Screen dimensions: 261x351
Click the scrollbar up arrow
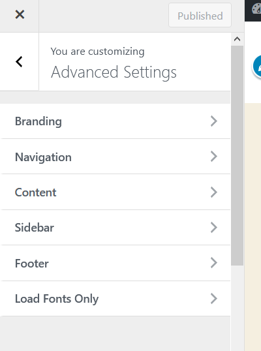tap(237, 39)
